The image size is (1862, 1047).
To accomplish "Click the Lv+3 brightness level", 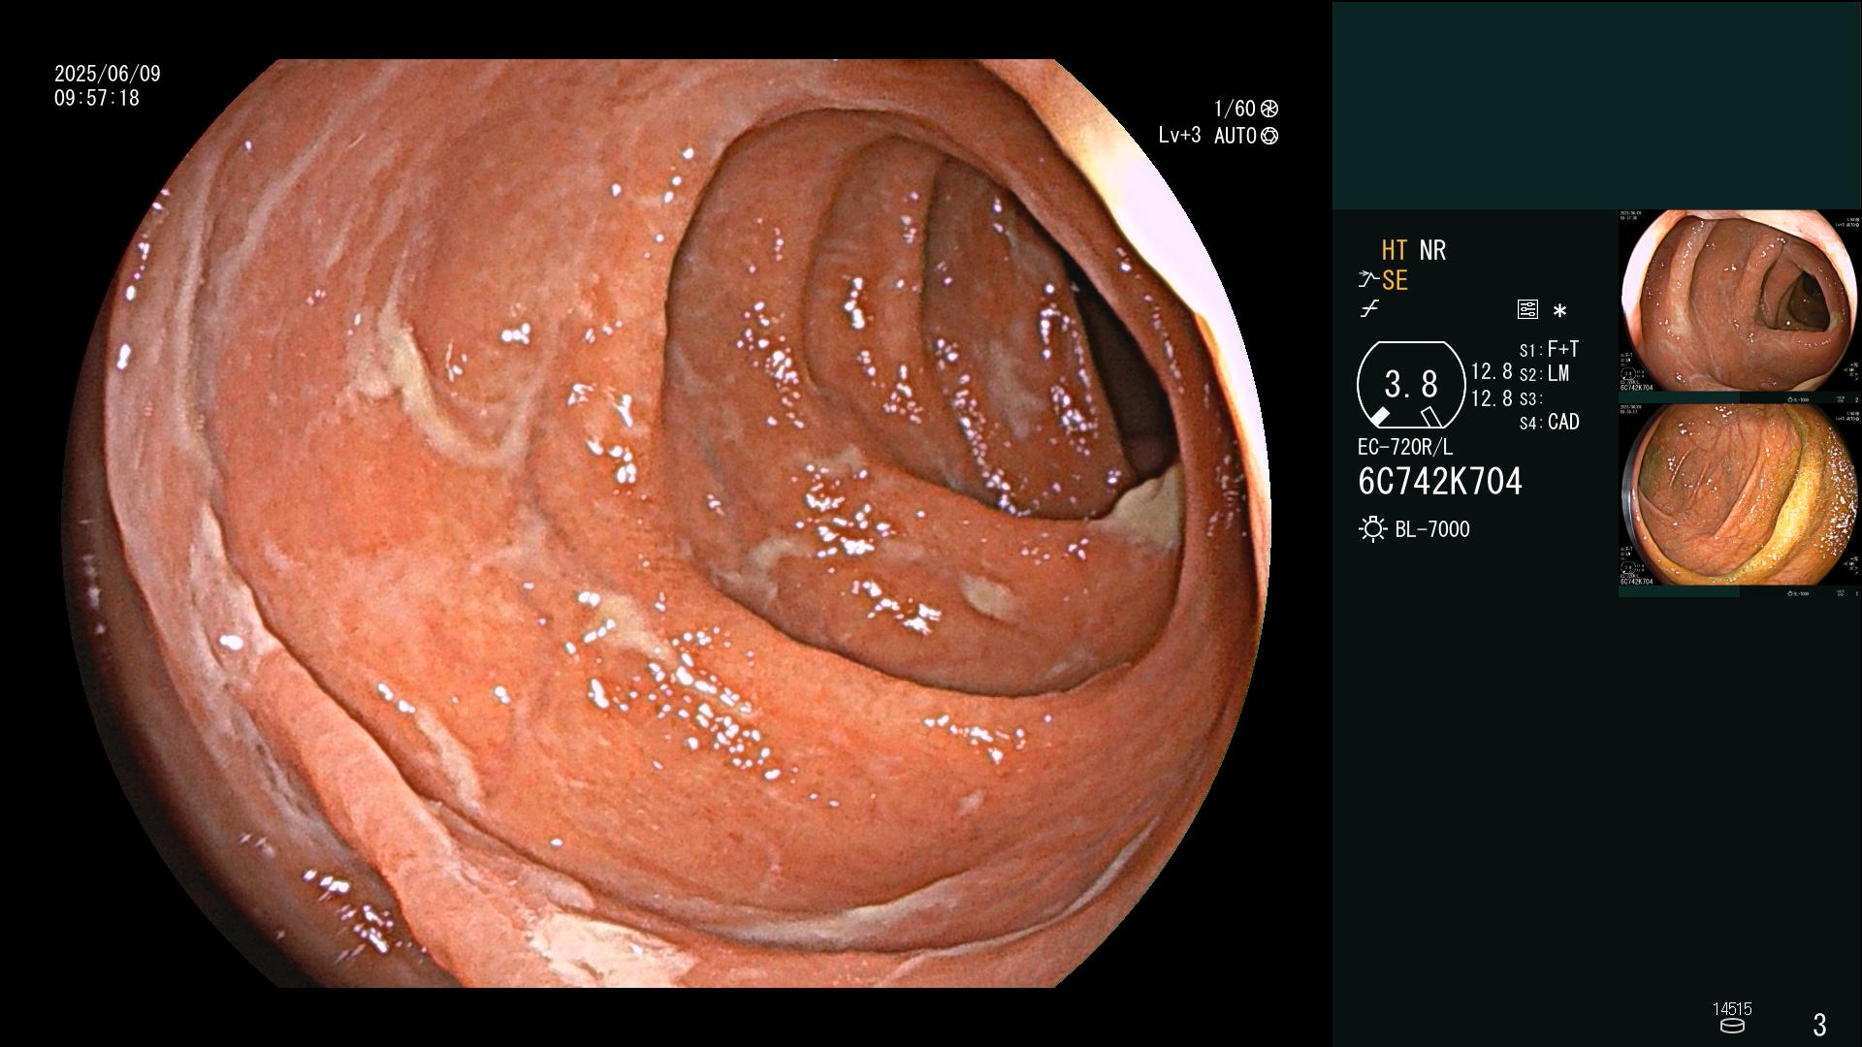I will (x=1179, y=136).
